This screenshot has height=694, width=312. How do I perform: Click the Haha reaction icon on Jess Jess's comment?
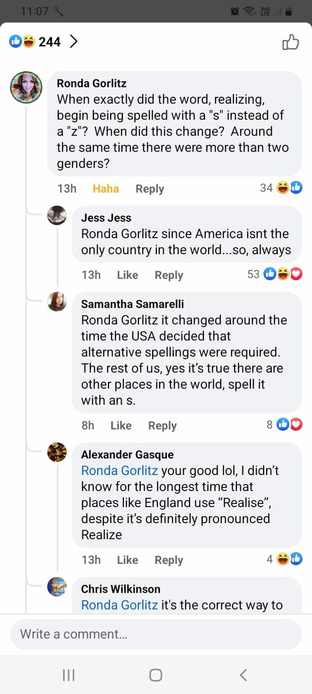click(284, 274)
